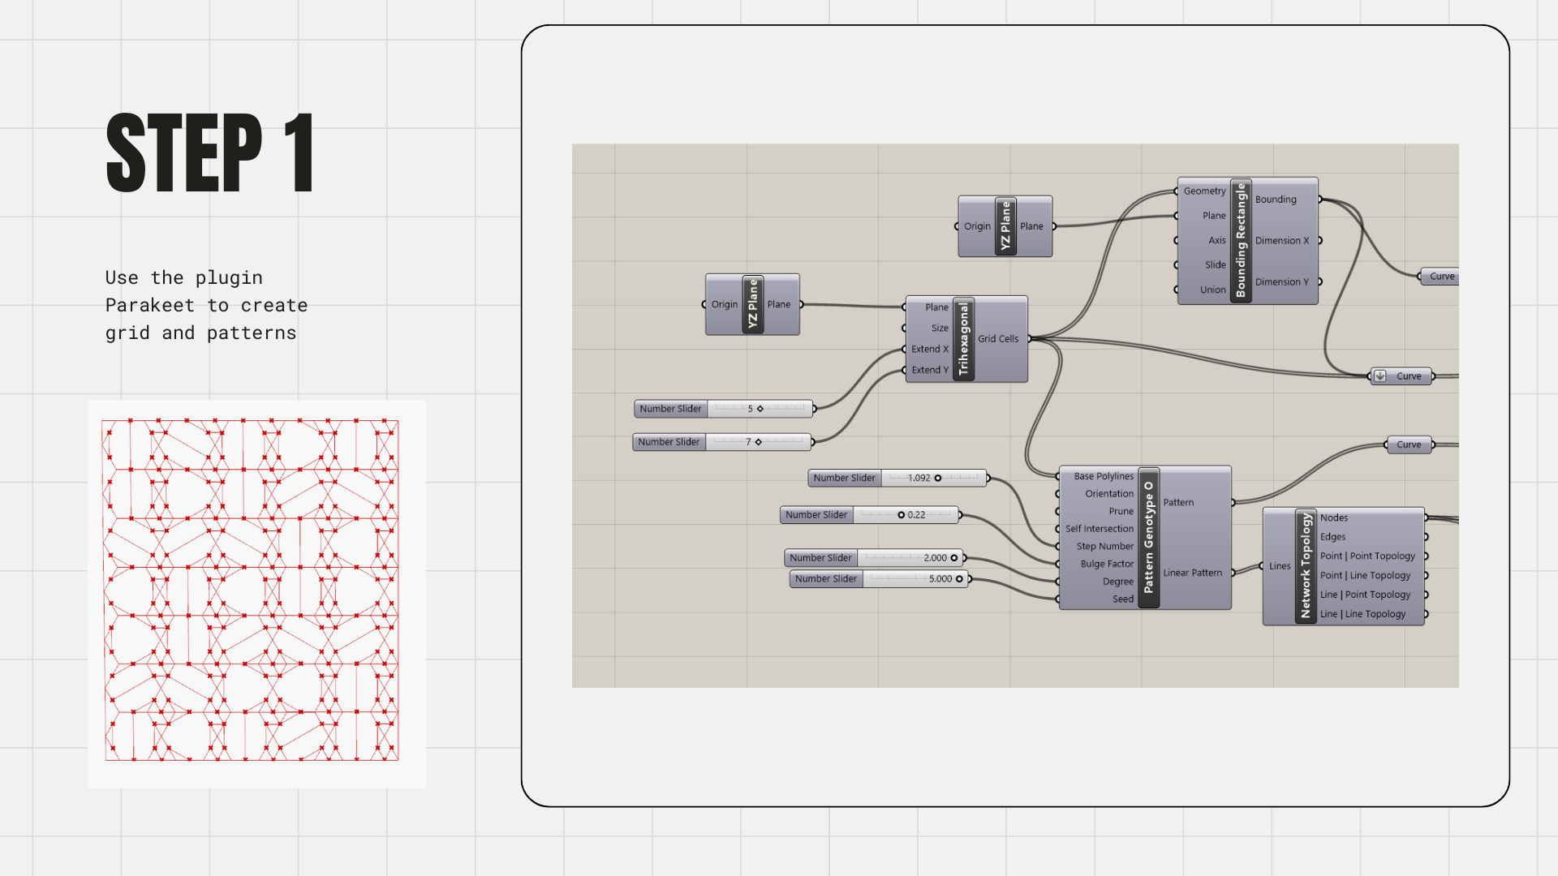Click the Point | Point Topology output

tap(1367, 556)
